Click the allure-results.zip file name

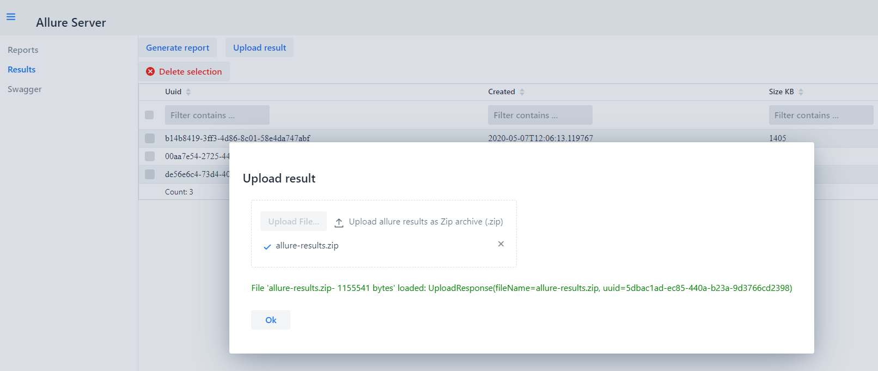click(307, 246)
